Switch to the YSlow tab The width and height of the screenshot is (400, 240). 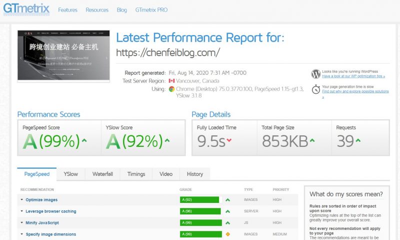coord(70,174)
